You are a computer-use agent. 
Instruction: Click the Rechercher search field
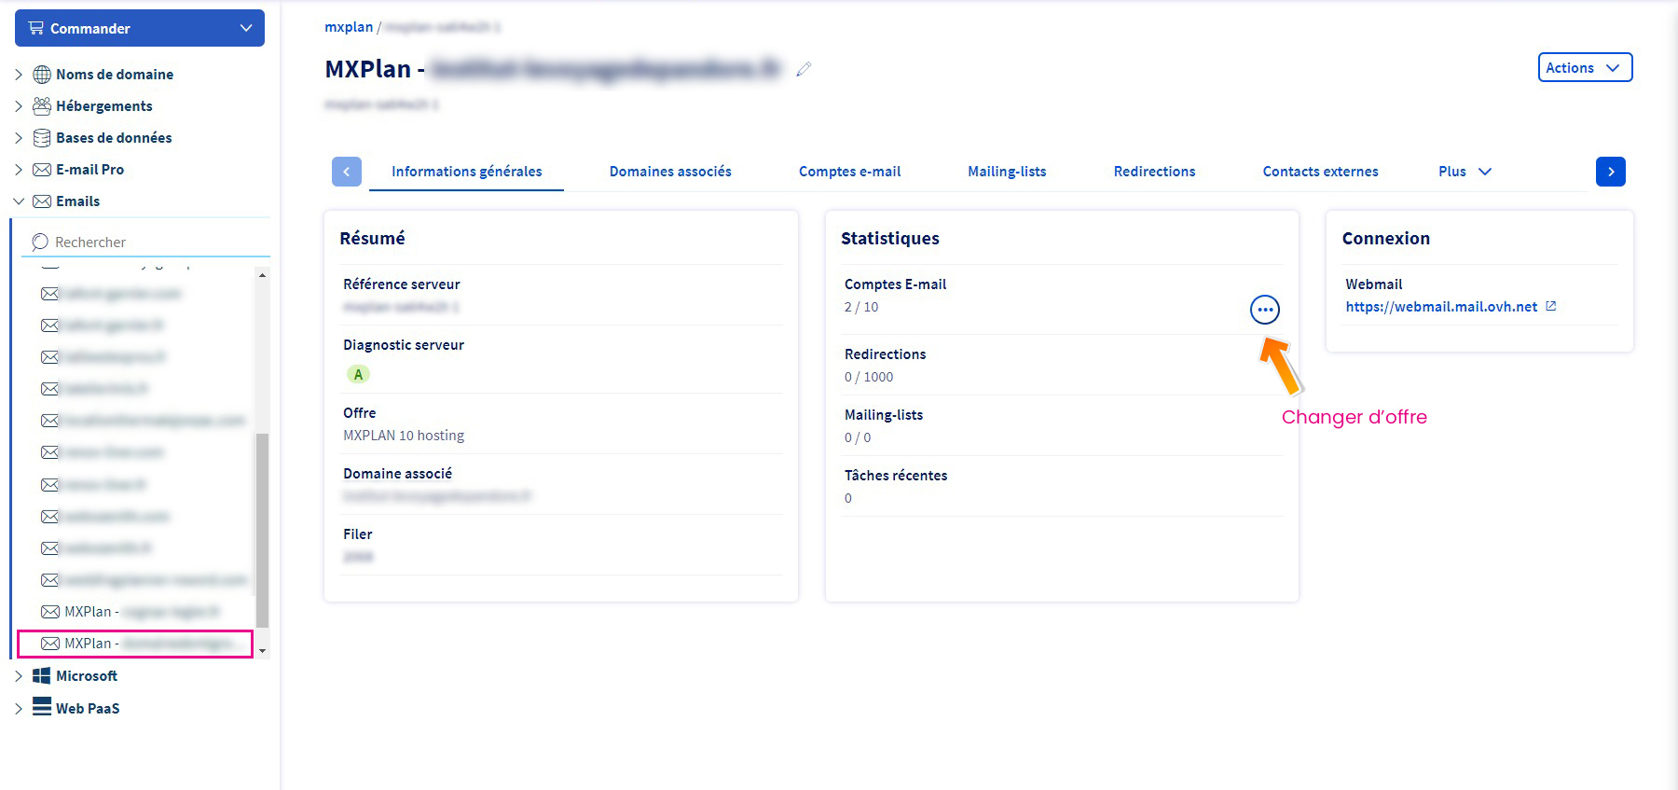coord(149,243)
